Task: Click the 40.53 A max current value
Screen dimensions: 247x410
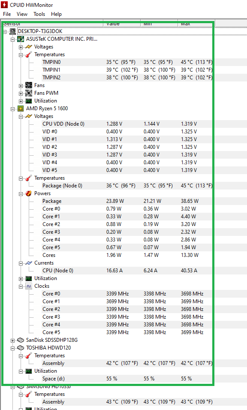Action: (189, 271)
